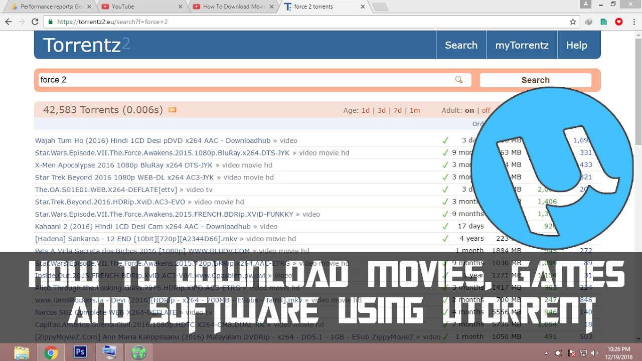Viewport: 642px width, 361px height.
Task: Click the address bar URL
Action: click(x=112, y=22)
